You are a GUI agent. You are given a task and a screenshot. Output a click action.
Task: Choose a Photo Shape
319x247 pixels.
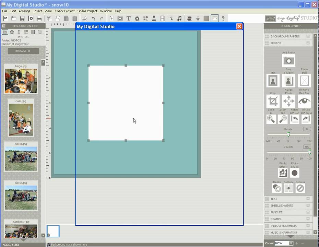point(294,173)
